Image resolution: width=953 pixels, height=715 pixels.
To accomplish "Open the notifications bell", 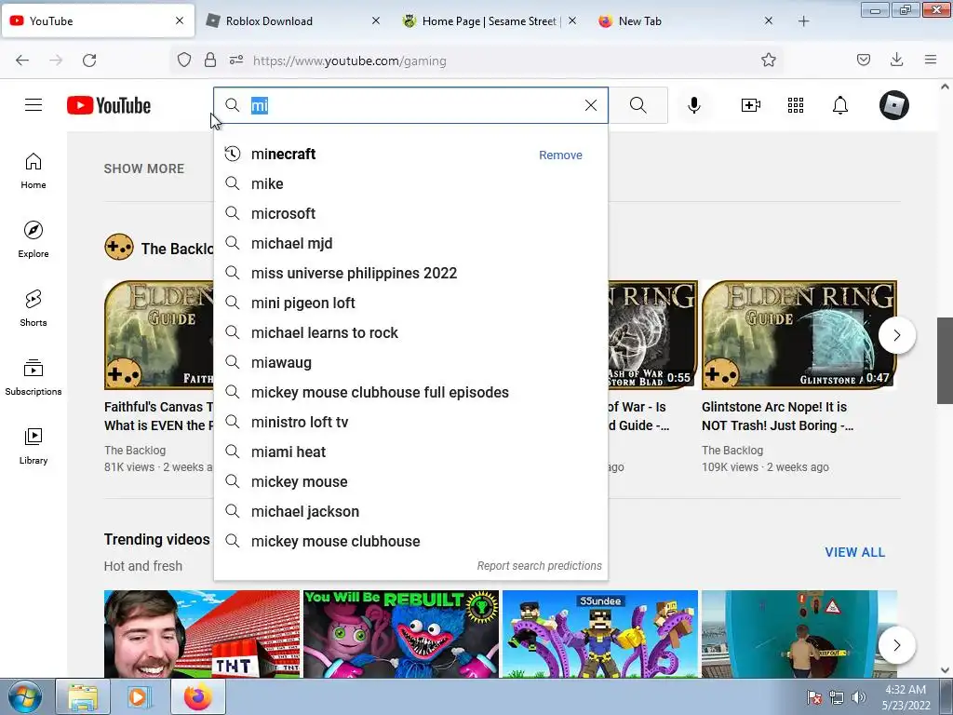I will (x=840, y=105).
